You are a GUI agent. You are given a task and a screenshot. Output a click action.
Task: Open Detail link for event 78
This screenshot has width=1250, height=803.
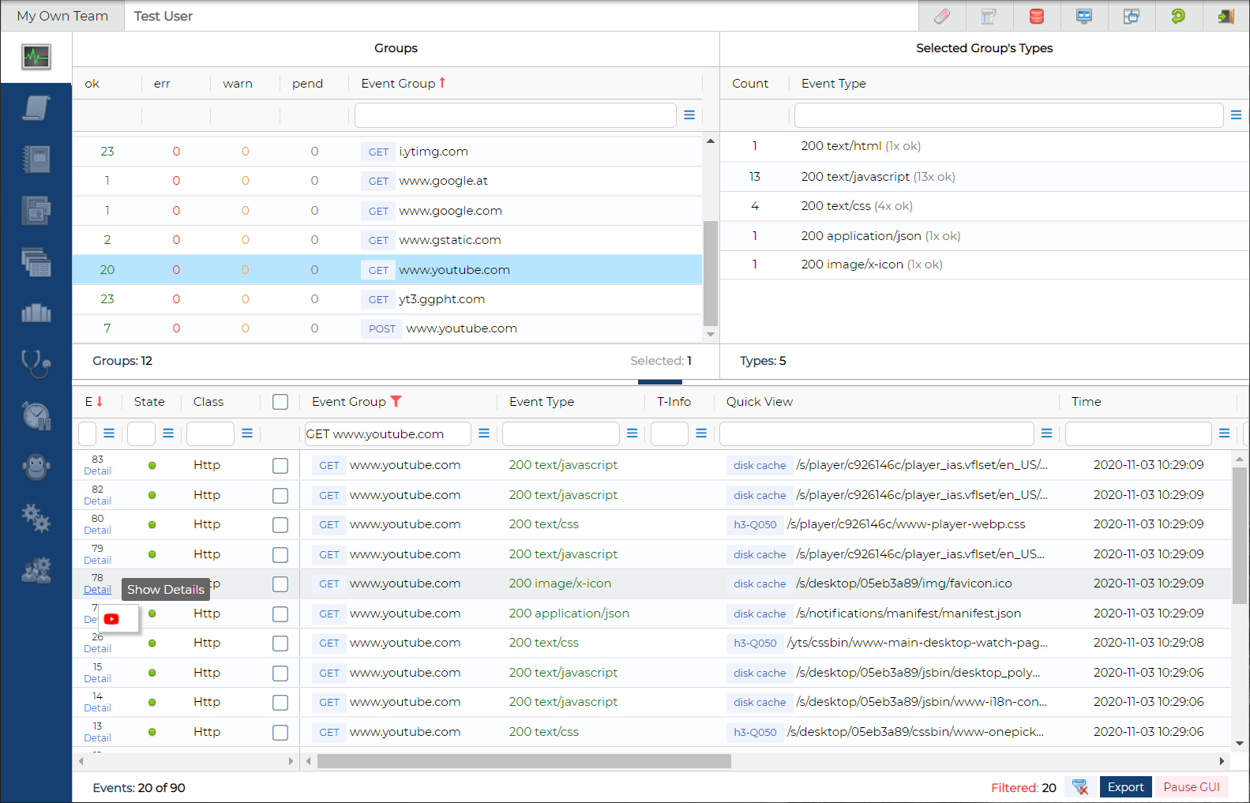(97, 590)
